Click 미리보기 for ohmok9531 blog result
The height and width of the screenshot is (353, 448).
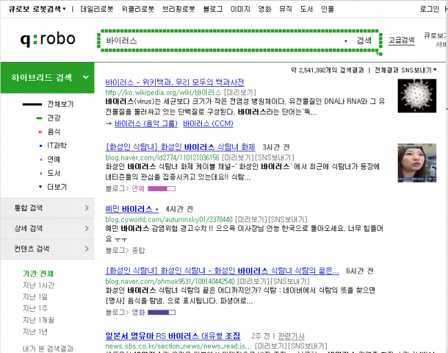[x=254, y=281]
